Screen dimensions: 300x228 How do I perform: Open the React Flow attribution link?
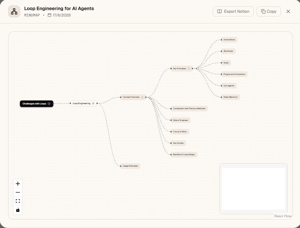(x=283, y=216)
